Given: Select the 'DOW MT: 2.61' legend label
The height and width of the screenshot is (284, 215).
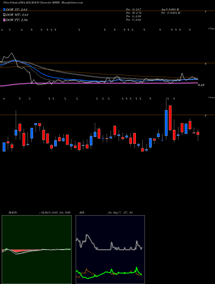Looking at the screenshot, I should (x=17, y=15).
